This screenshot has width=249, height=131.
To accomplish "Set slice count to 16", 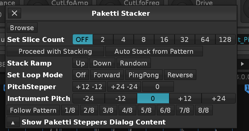I will click(x=164, y=40).
